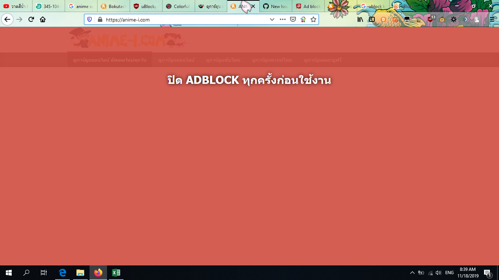
Task: Click the browser Back button
Action: (x=6, y=20)
